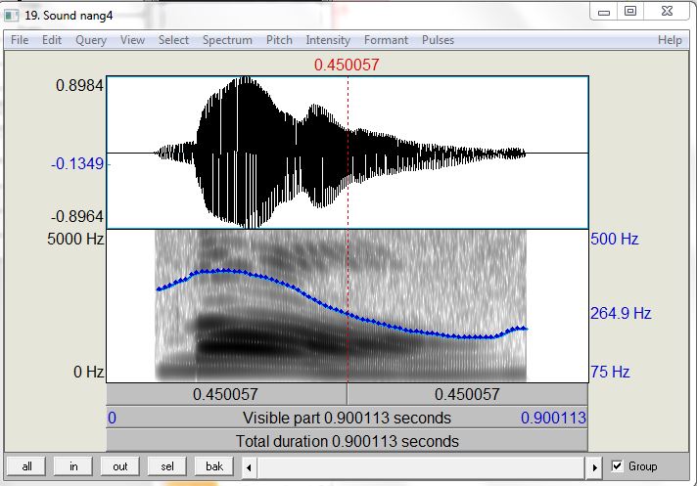Viewport: 697px width, 486px height.
Task: Click the horizontal scrollbar track
Action: pyautogui.click(x=421, y=467)
